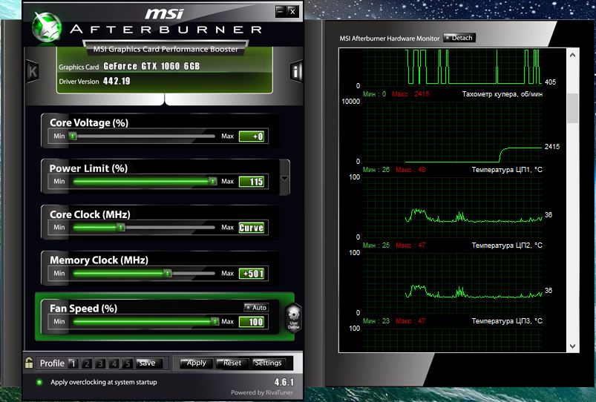Open the Core Clock Curve field
Image resolution: width=596 pixels, height=402 pixels.
(253, 228)
